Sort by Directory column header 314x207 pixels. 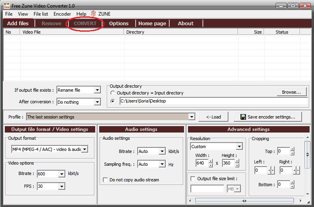pos(181,32)
